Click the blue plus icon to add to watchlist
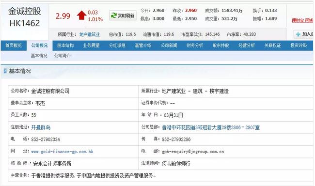This screenshot has height=186, width=315. tap(298, 34)
